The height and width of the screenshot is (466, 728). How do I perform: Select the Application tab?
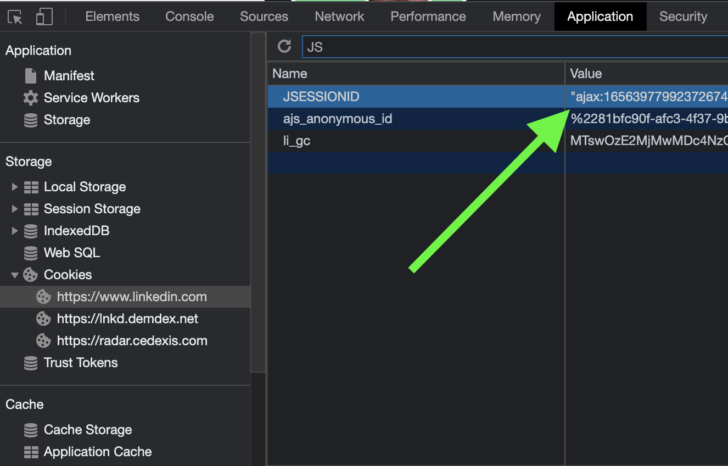point(600,16)
